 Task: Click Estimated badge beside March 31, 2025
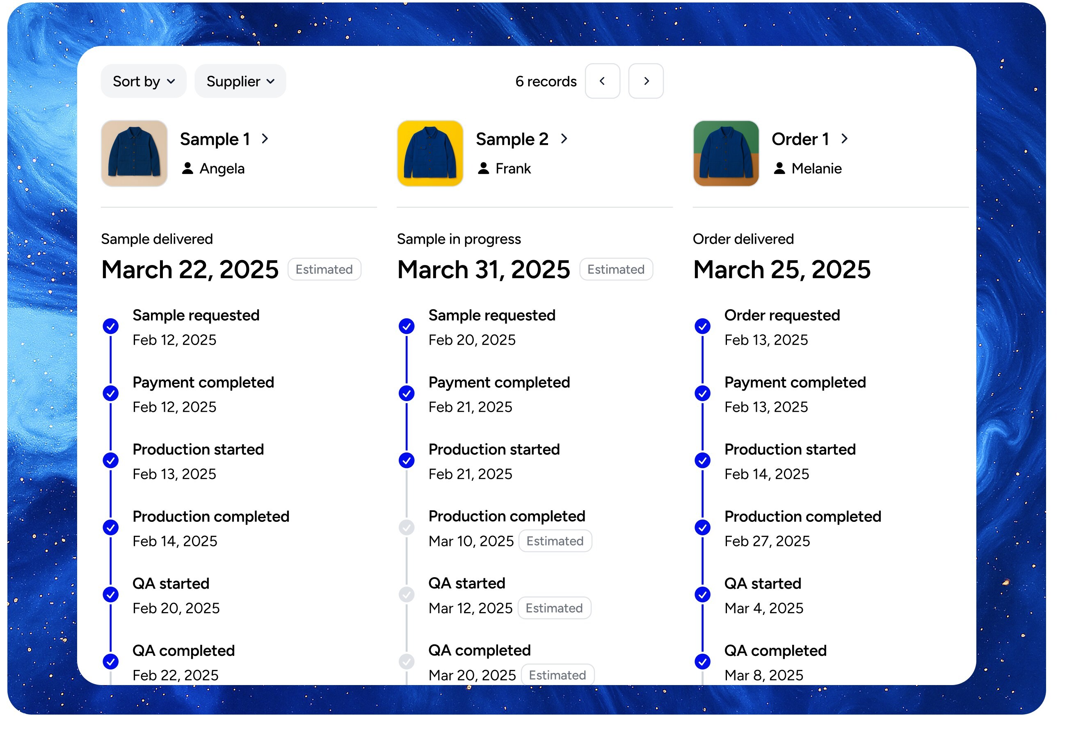(x=616, y=269)
